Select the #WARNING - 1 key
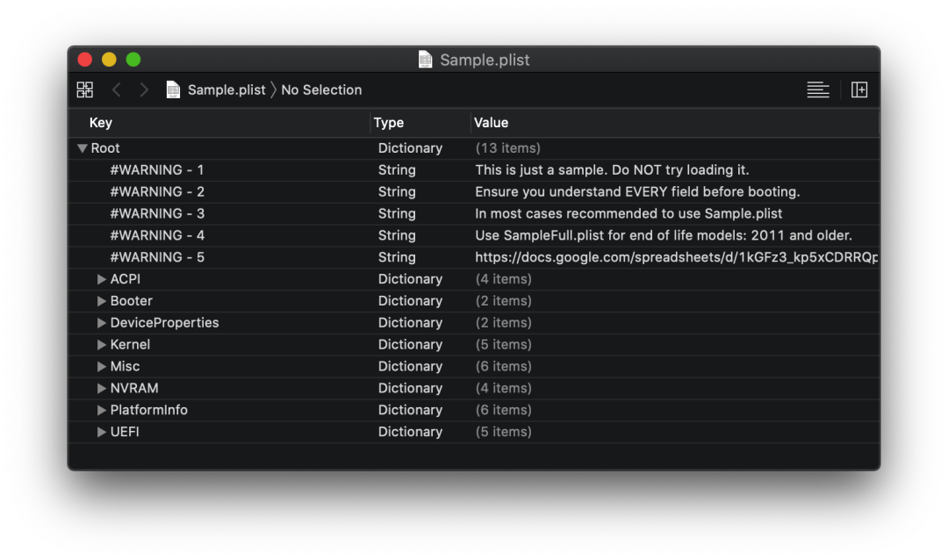The image size is (948, 560). [x=157, y=170]
